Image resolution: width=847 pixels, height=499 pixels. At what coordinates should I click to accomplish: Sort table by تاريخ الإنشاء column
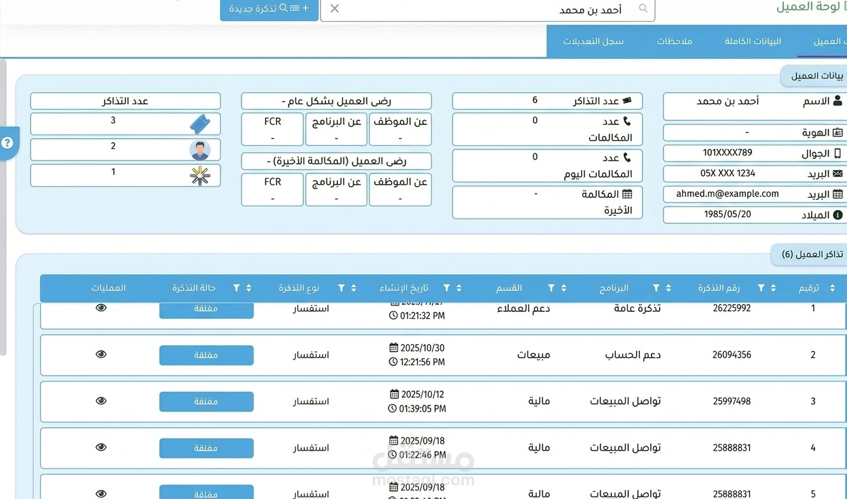459,288
